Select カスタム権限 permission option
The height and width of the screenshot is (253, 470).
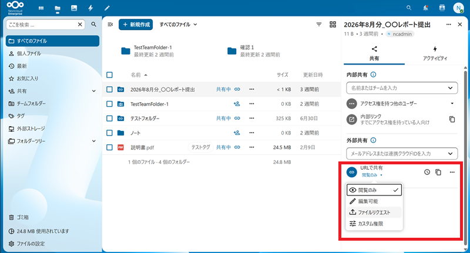tap(374, 224)
